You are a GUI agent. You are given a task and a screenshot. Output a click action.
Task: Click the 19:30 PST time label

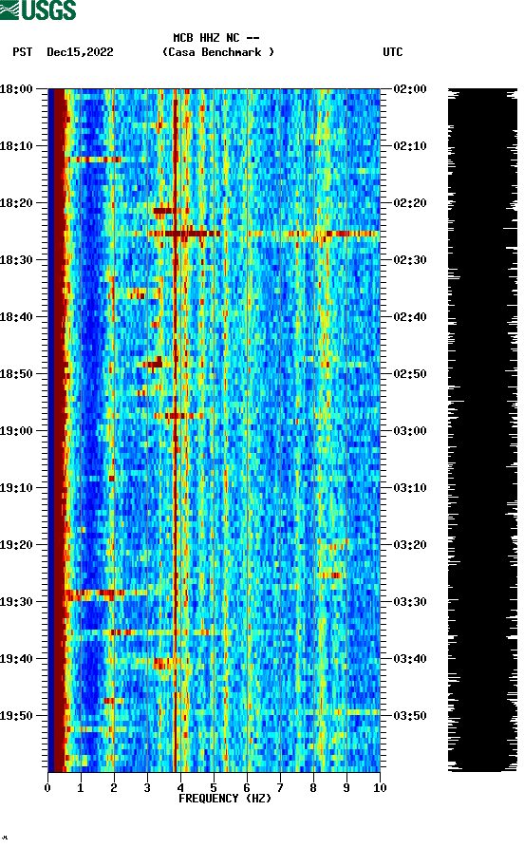16,601
